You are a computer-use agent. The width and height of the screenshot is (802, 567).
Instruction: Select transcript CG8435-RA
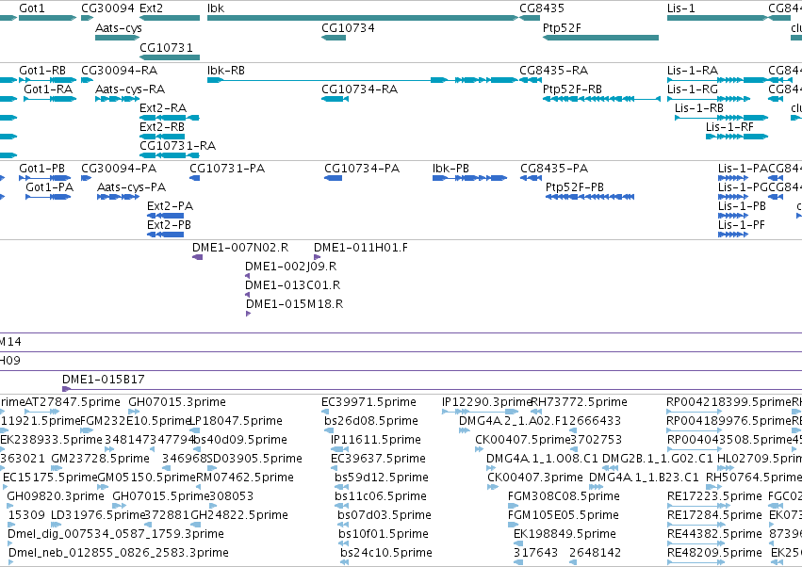point(530,80)
